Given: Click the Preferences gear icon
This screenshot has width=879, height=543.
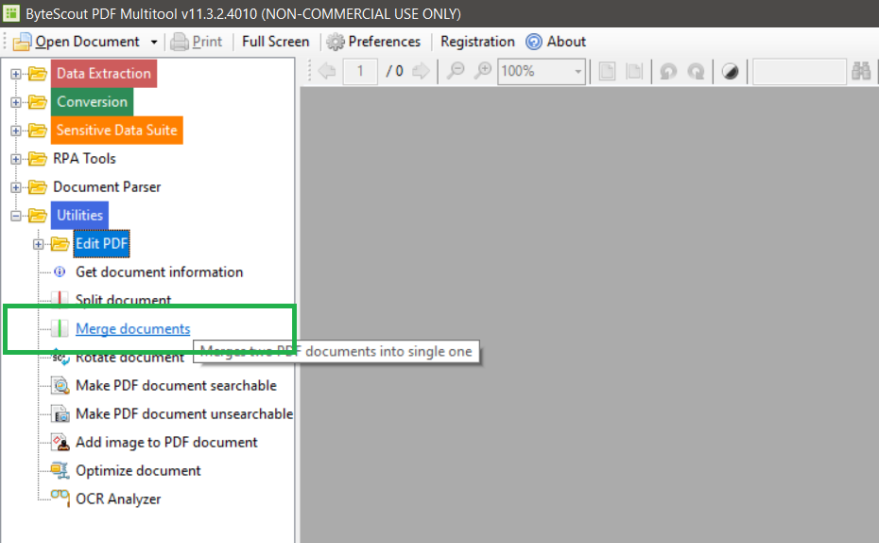Looking at the screenshot, I should click(336, 42).
